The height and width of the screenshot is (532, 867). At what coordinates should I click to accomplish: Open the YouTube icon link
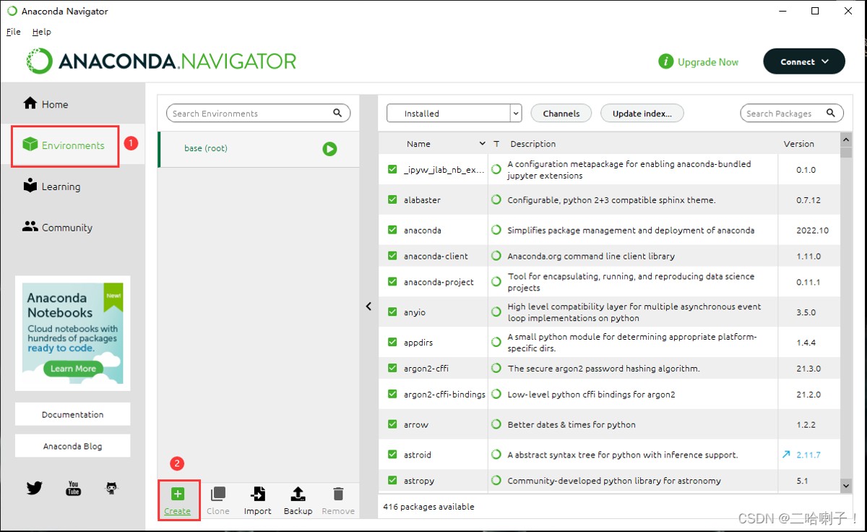click(74, 488)
